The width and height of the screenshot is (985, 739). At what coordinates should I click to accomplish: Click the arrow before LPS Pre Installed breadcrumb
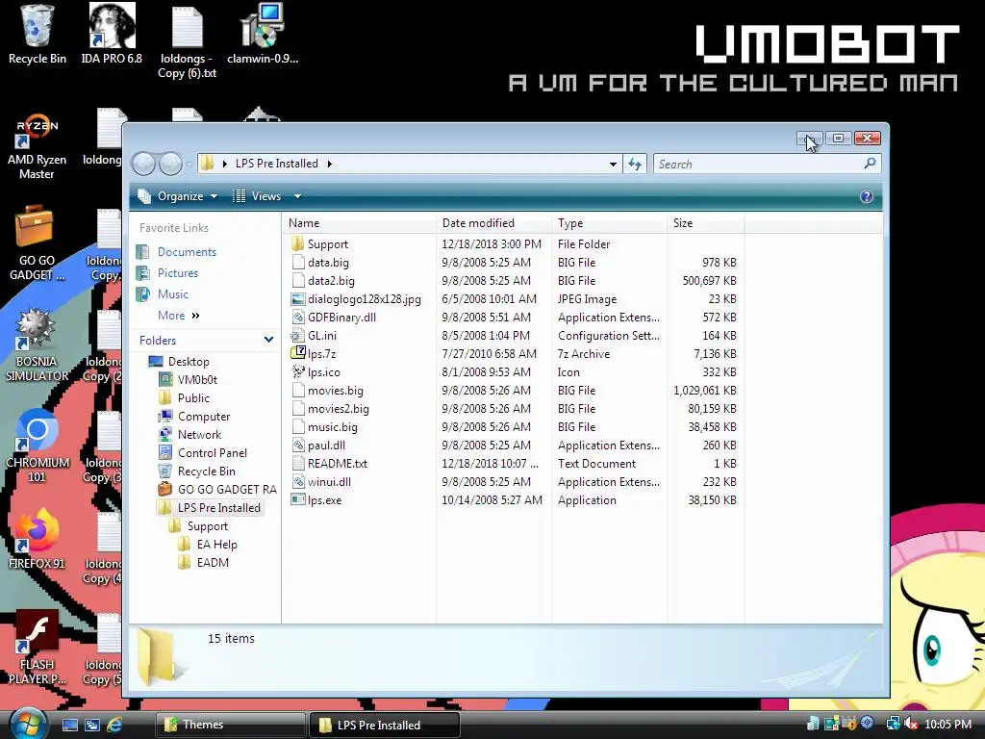coord(225,164)
